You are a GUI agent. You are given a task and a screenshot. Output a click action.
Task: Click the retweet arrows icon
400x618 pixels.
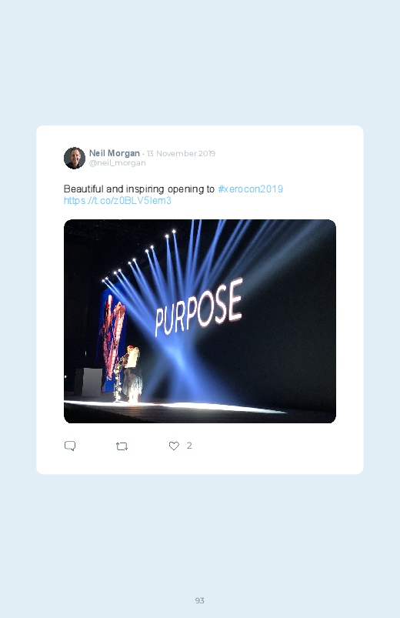coord(122,446)
